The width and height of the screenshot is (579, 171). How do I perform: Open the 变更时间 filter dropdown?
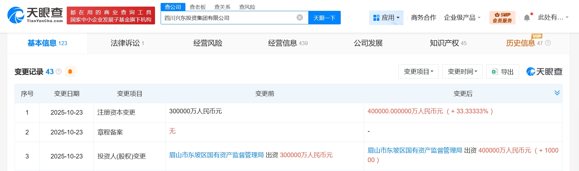462,71
